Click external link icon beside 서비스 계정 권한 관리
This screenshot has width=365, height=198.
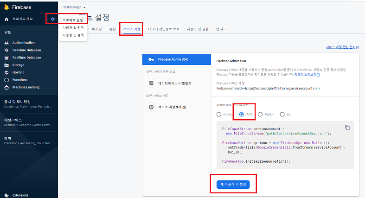coord(358,47)
